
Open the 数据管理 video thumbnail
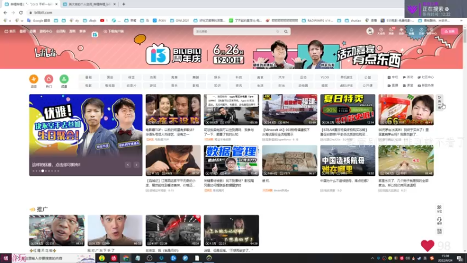pos(231,160)
